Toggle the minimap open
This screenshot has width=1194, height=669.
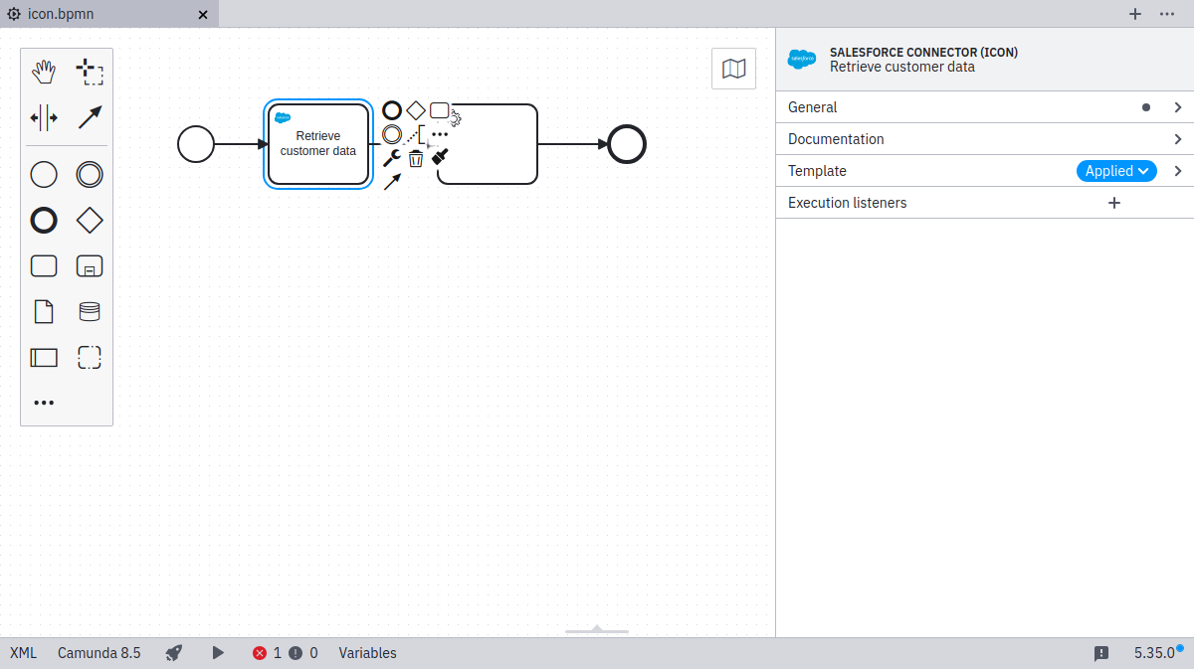(733, 69)
